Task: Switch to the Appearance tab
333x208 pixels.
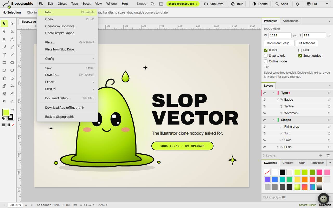Action: pyautogui.click(x=290, y=21)
